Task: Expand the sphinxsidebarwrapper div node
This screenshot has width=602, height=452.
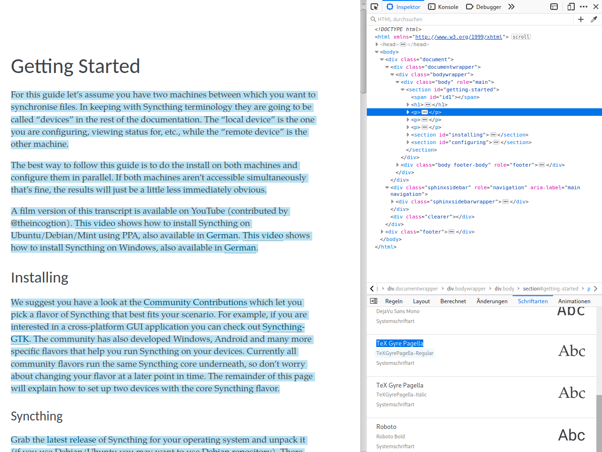Action: (392, 202)
